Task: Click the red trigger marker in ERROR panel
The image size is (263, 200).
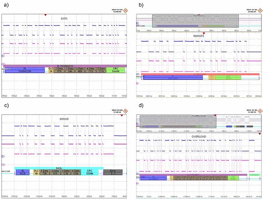Action: [x=122, y=115]
